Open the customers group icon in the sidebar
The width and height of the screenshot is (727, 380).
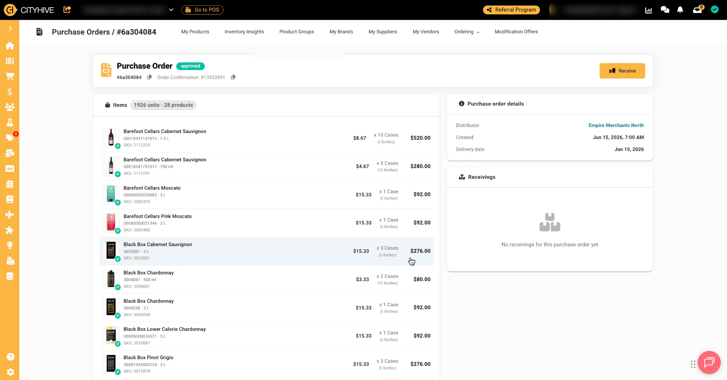(10, 107)
